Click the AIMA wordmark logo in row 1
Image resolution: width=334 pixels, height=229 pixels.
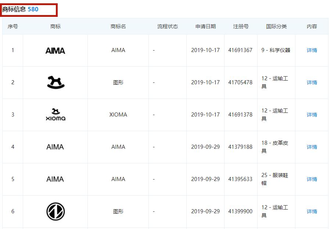pos(54,50)
